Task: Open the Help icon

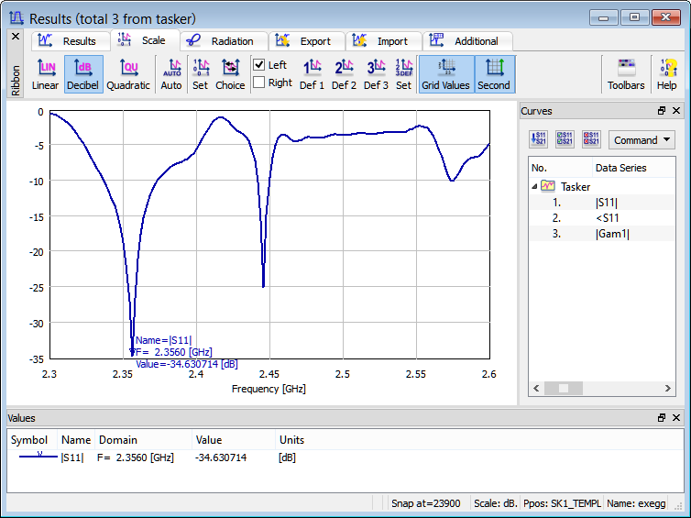Action: click(666, 73)
